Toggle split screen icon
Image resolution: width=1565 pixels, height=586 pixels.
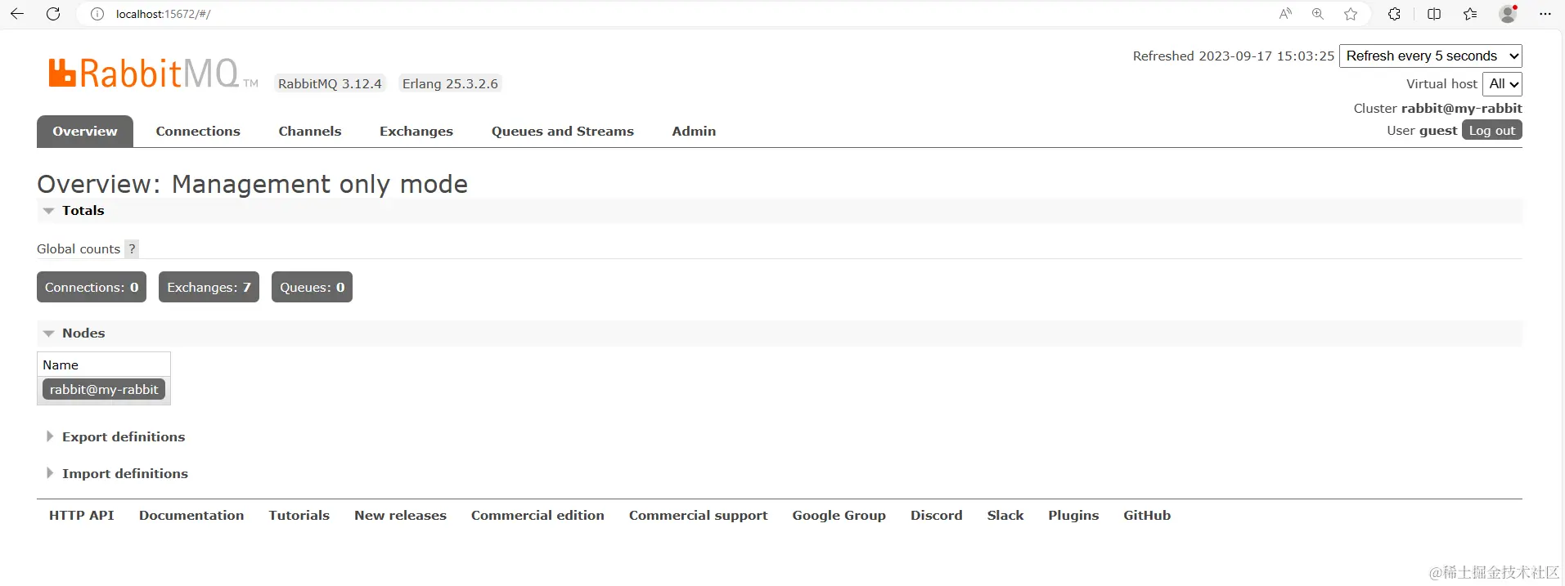coord(1434,14)
